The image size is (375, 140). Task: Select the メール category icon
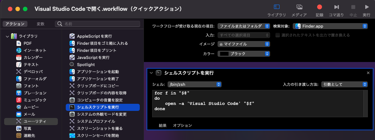pos(19,114)
